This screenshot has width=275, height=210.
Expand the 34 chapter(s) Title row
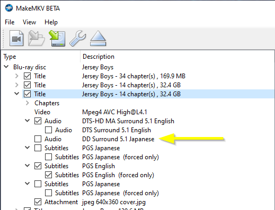(16, 76)
